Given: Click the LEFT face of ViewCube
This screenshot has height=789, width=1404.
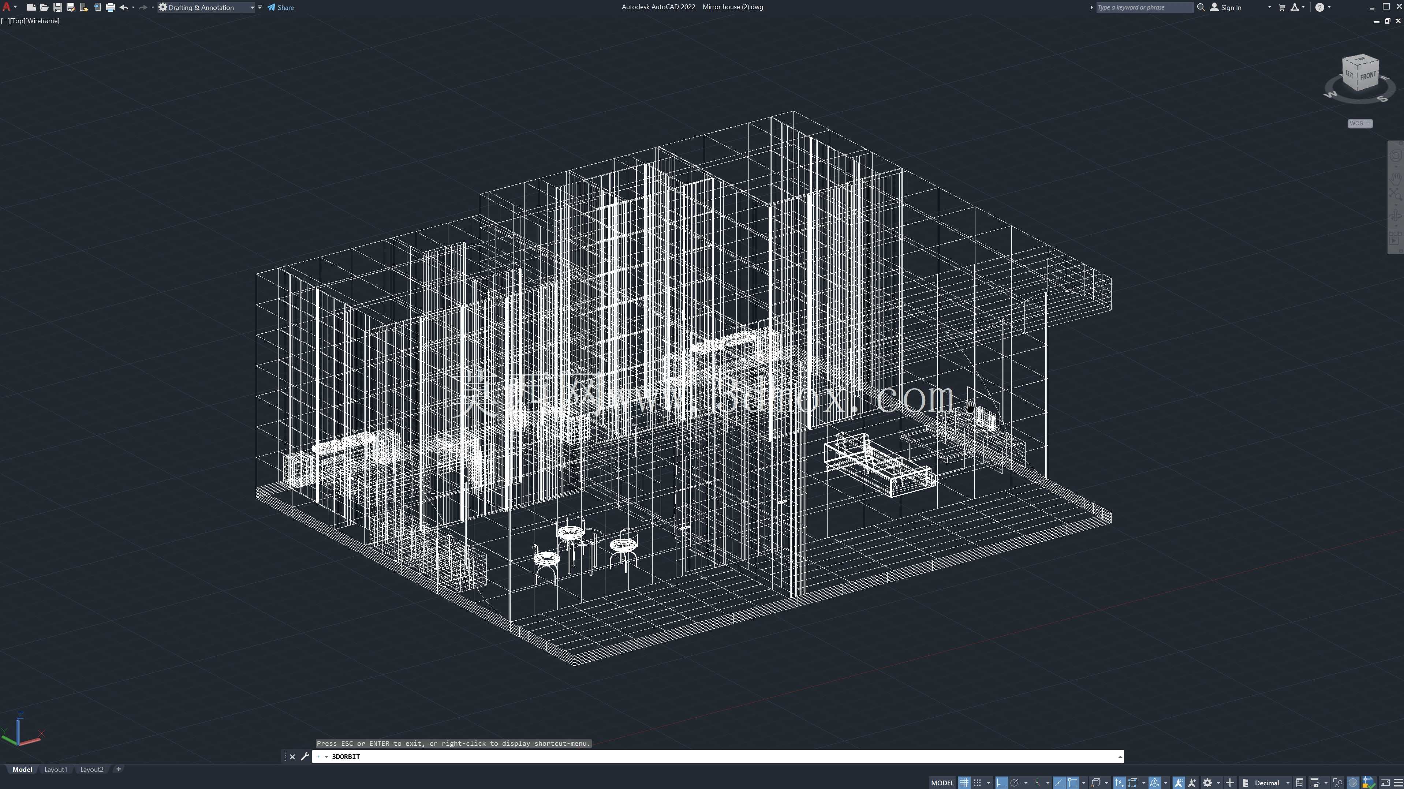Looking at the screenshot, I should click(x=1349, y=74).
